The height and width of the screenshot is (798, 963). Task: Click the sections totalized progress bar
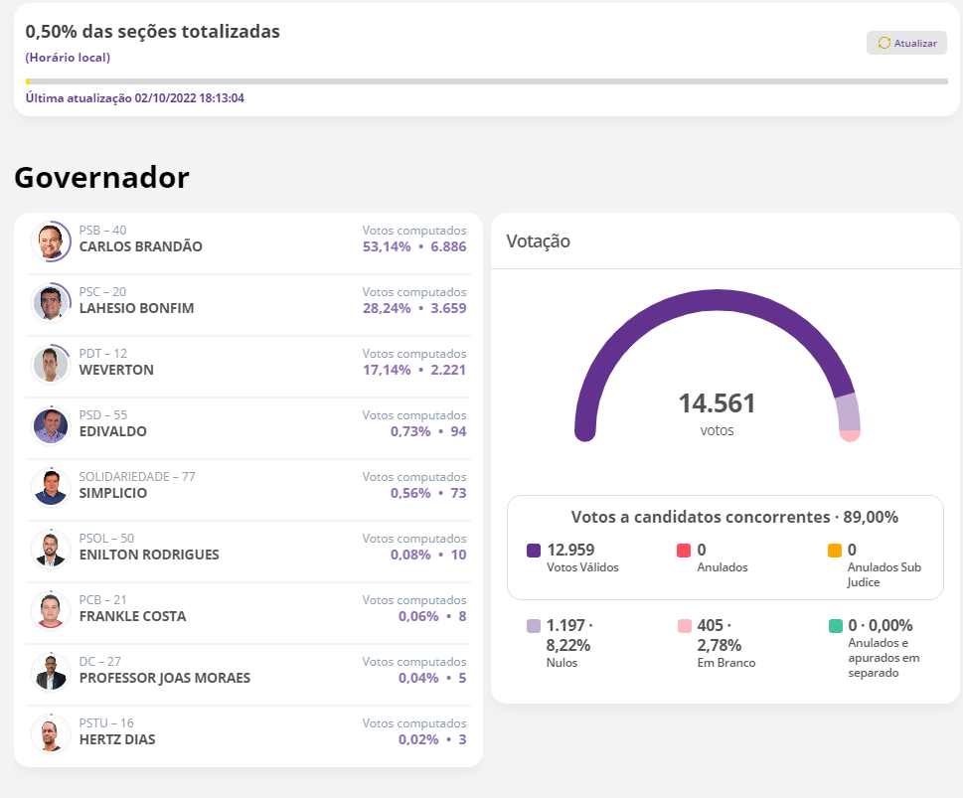coord(486,81)
